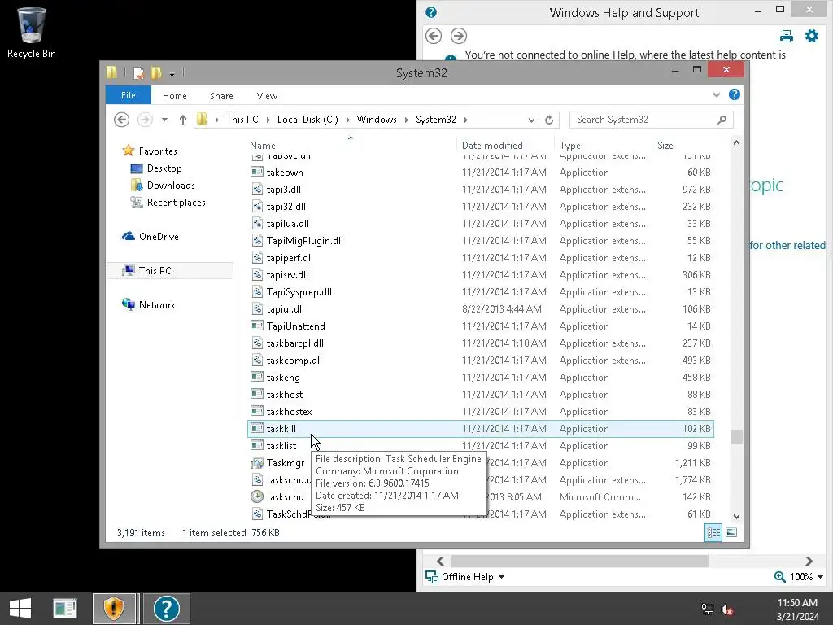This screenshot has width=833, height=625.
Task: Expand the ribbon with chevron arrow
Action: click(716, 94)
